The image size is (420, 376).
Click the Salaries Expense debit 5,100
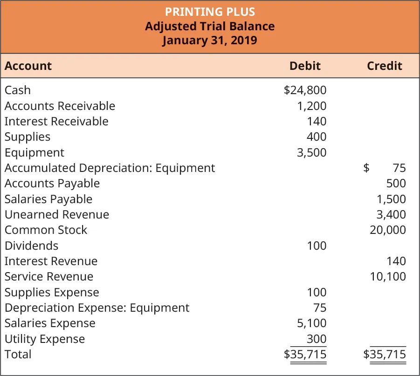tap(311, 323)
